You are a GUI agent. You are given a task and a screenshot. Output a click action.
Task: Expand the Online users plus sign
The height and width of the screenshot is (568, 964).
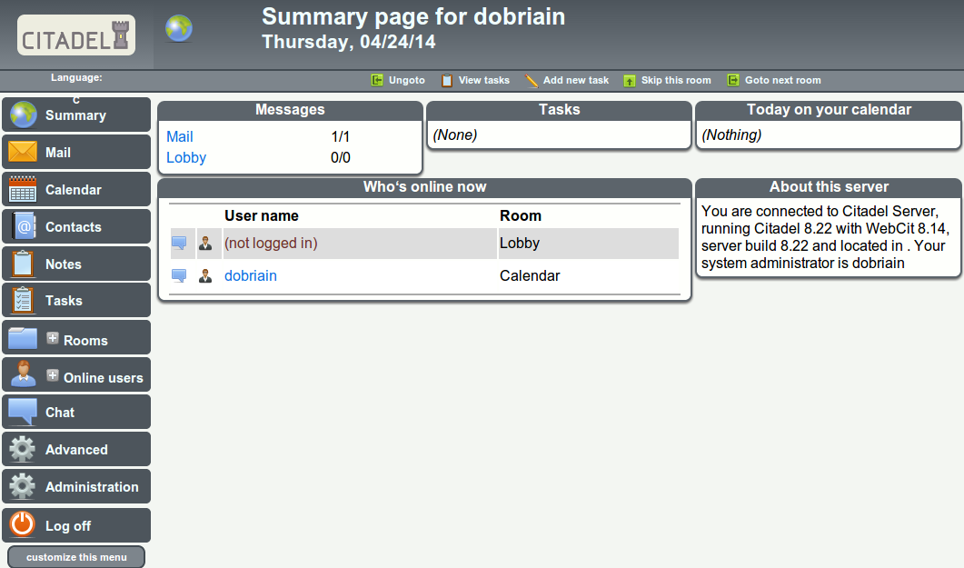[x=53, y=375]
